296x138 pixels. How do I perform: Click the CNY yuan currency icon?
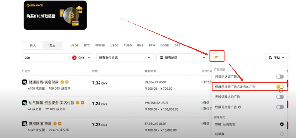[x=74, y=58]
